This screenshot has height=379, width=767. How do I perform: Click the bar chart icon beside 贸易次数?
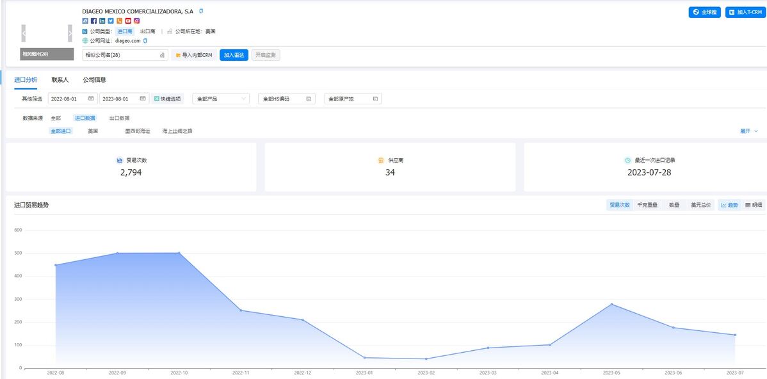119,160
